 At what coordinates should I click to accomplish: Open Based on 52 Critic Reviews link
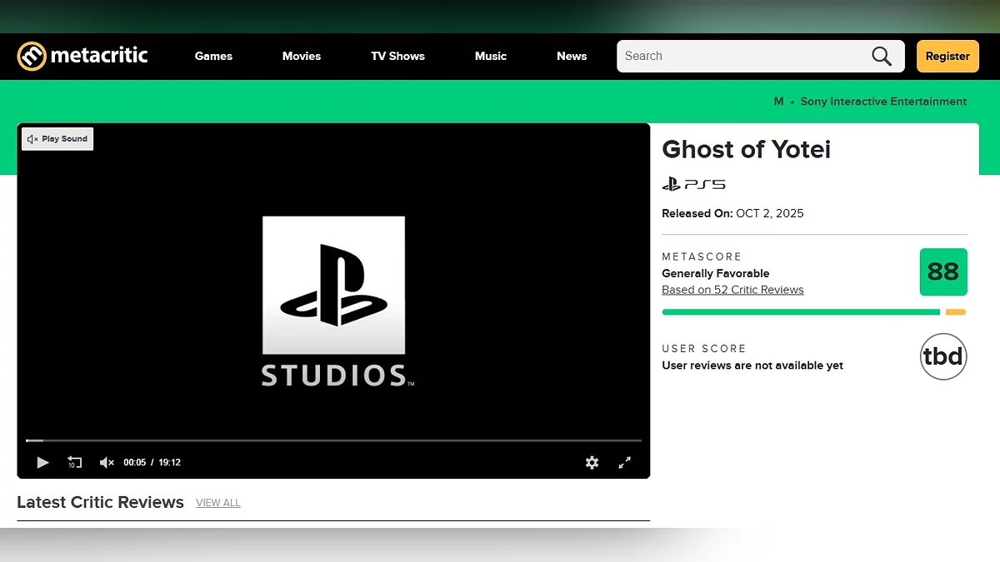point(732,290)
